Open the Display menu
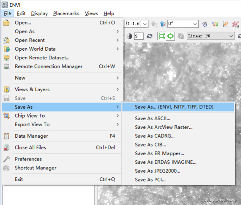 (39, 13)
